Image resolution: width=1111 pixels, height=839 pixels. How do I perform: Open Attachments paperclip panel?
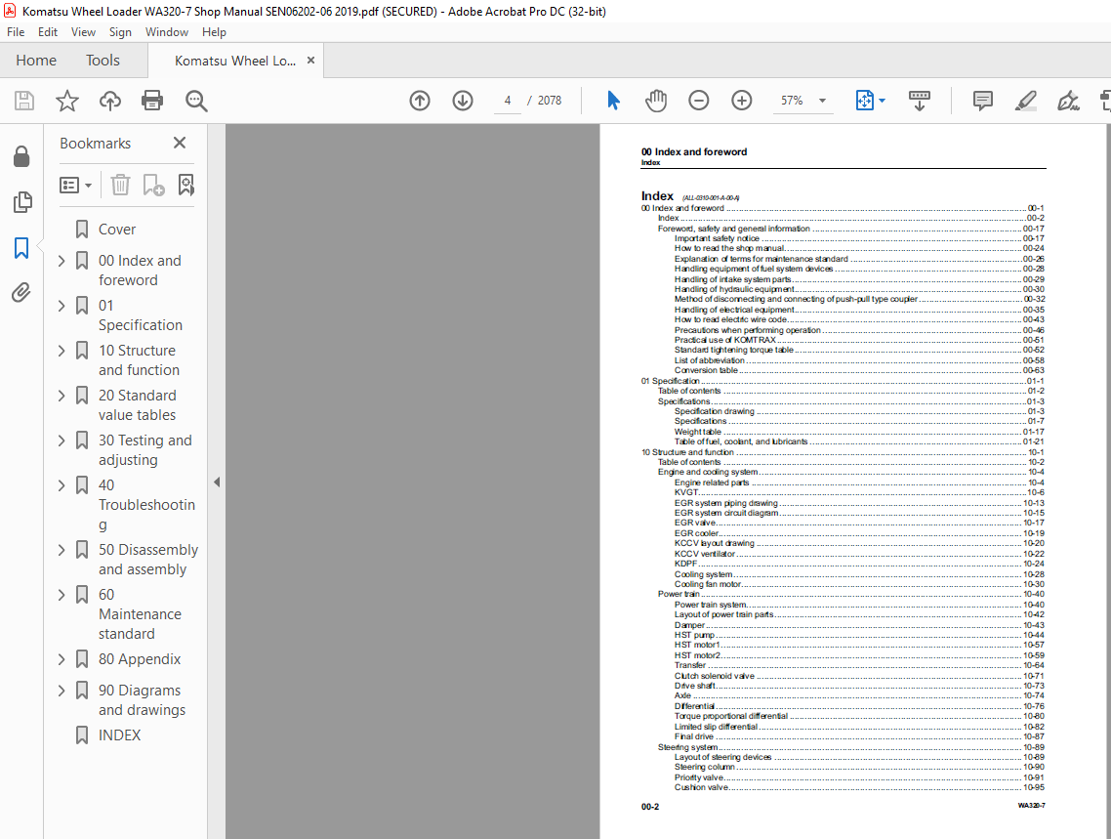21,292
